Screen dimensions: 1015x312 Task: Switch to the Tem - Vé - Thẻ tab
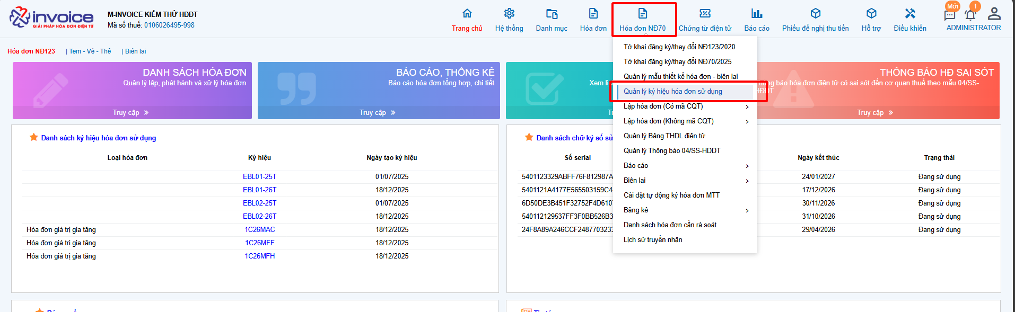click(90, 51)
